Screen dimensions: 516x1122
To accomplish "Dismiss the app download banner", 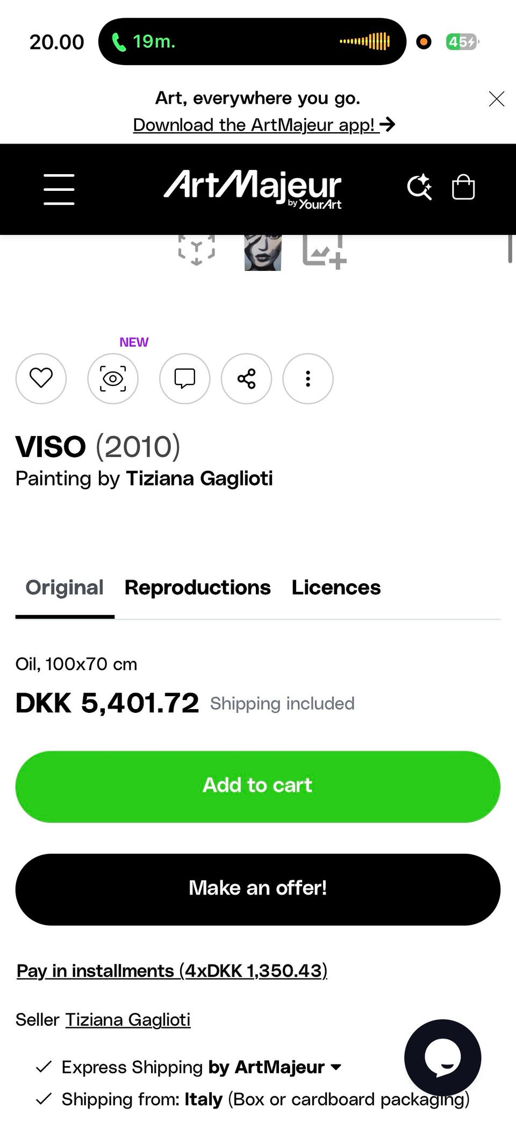I will [x=496, y=99].
